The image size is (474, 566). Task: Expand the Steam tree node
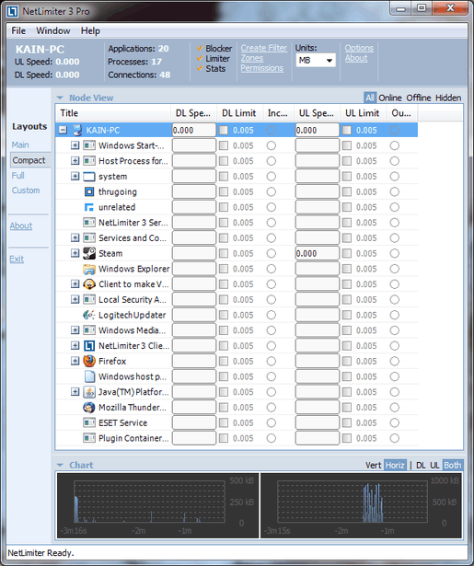click(x=75, y=253)
